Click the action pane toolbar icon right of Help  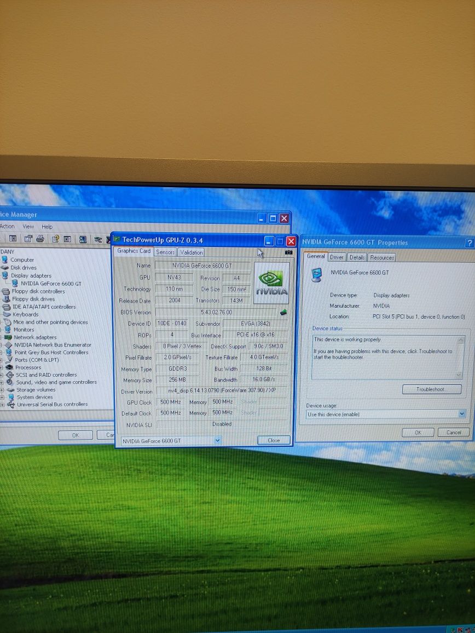[x=67, y=239]
